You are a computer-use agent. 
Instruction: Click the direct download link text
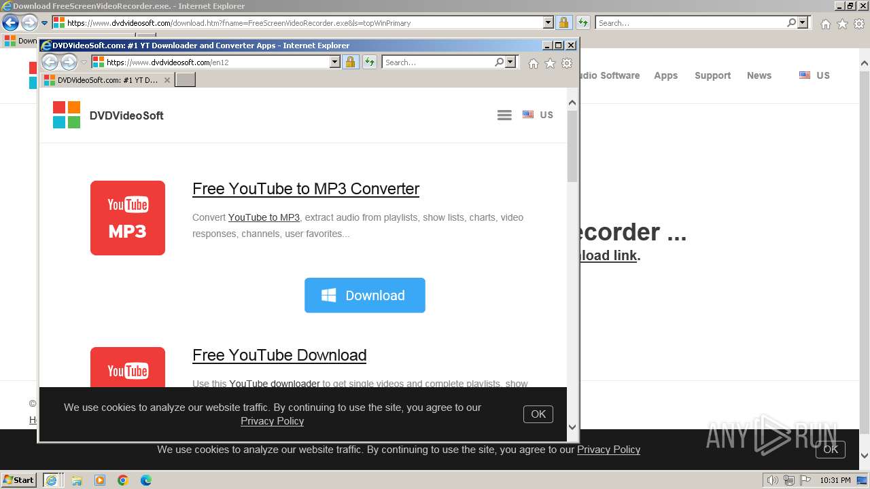[x=609, y=255]
